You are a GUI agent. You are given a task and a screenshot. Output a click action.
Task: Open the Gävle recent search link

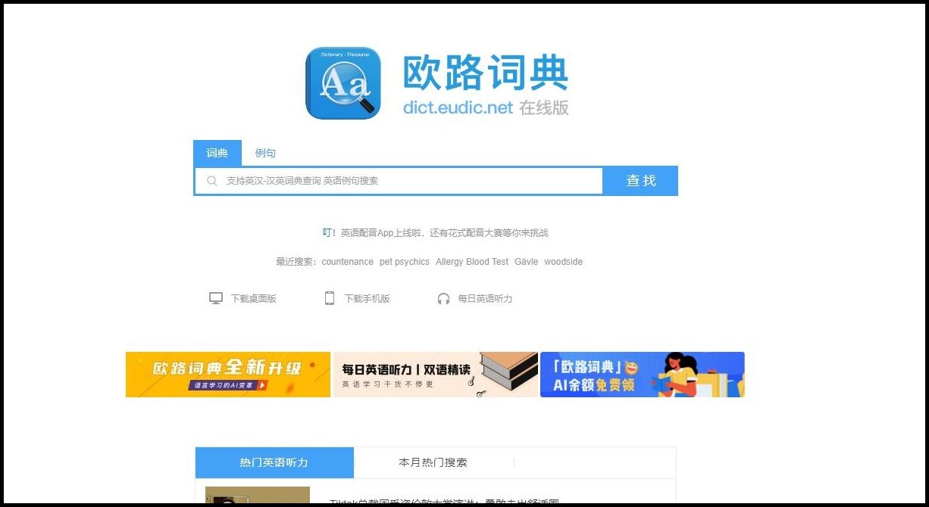click(526, 261)
